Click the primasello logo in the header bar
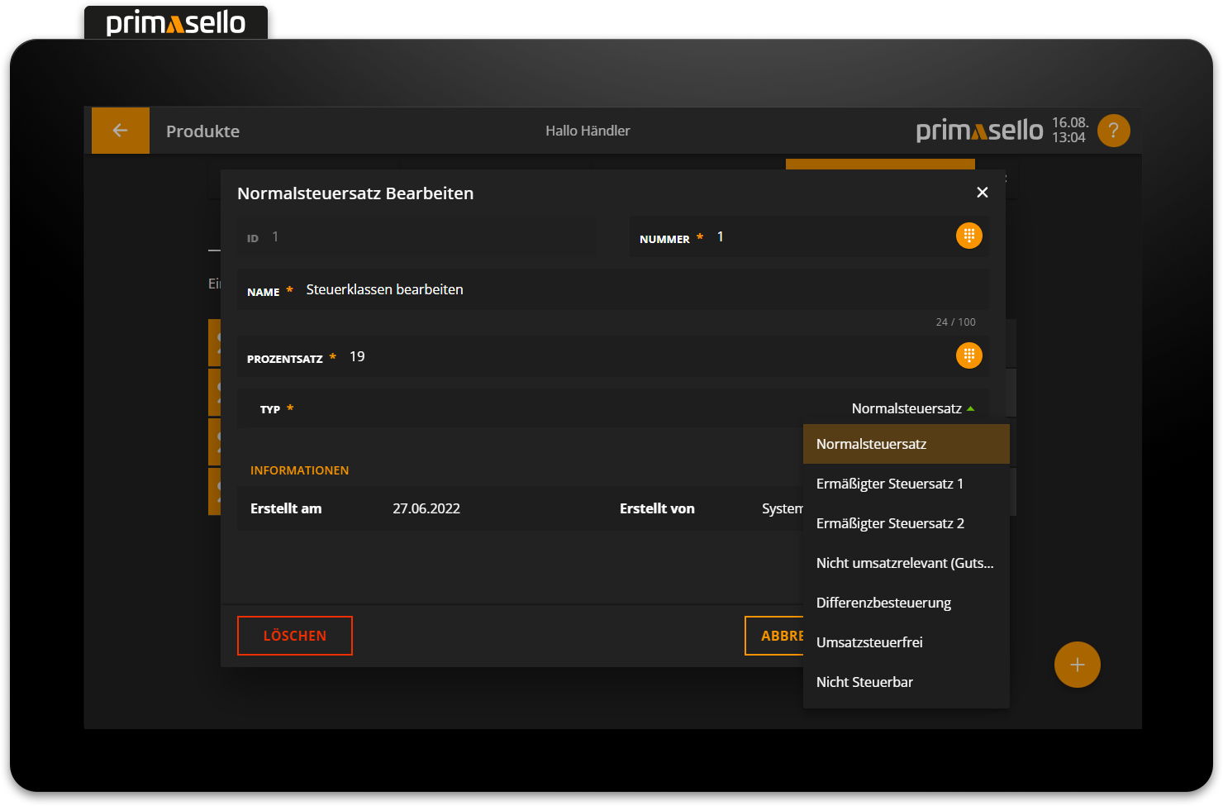1223x806 pixels. coord(979,131)
